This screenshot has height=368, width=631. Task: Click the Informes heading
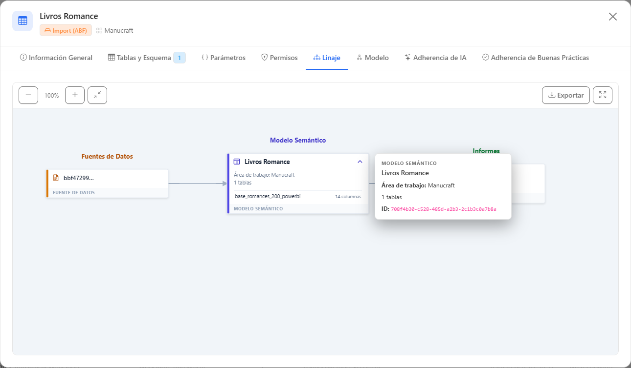[486, 151]
